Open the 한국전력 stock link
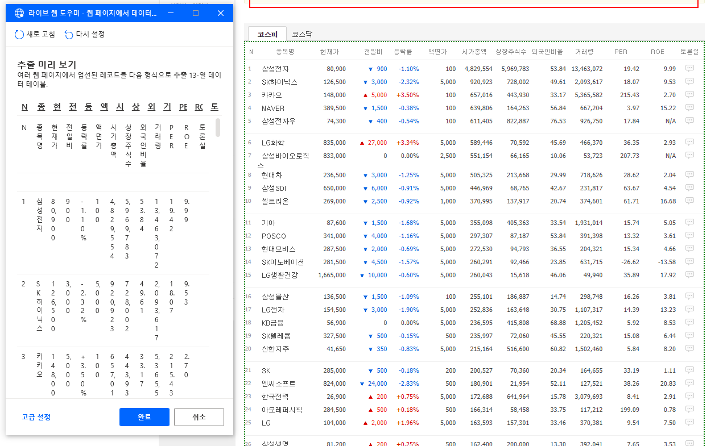The height and width of the screenshot is (446, 723). point(275,397)
